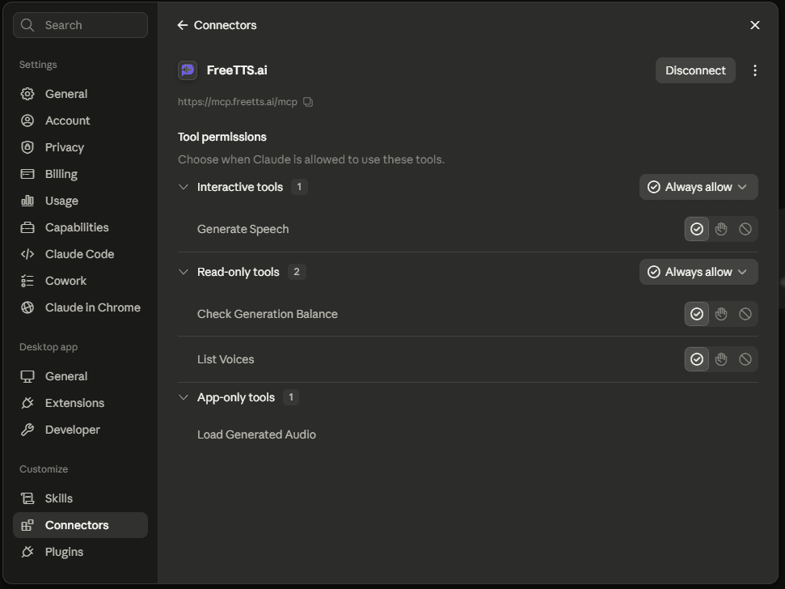The image size is (785, 589).
Task: Click the Account person icon
Action: tap(27, 121)
